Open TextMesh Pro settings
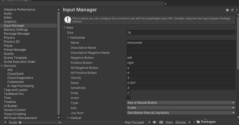Viewport: 239px width, 125px height. [14, 94]
